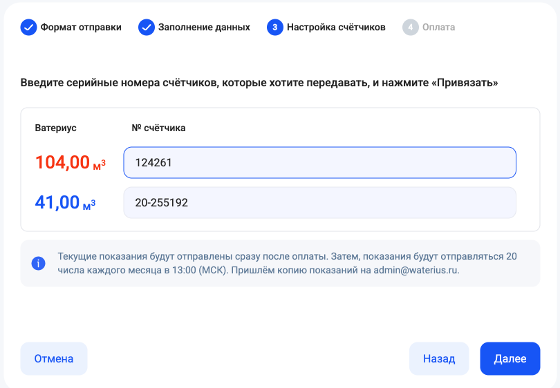Proceed with the Далее button
The image size is (560, 388).
[510, 359]
